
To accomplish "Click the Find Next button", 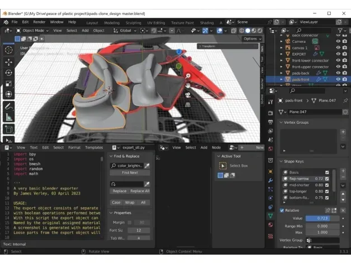I will click(x=130, y=173).
